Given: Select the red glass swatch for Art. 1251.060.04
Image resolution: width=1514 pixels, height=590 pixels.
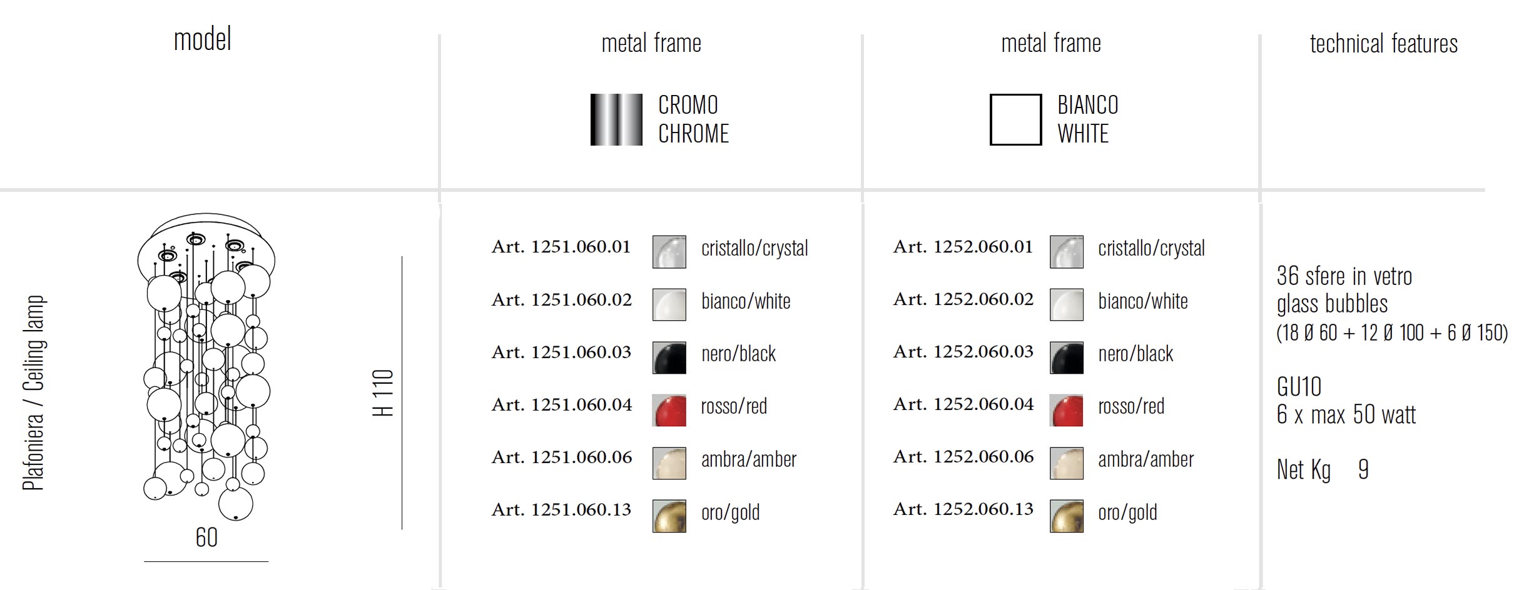Looking at the screenshot, I should click(x=669, y=410).
